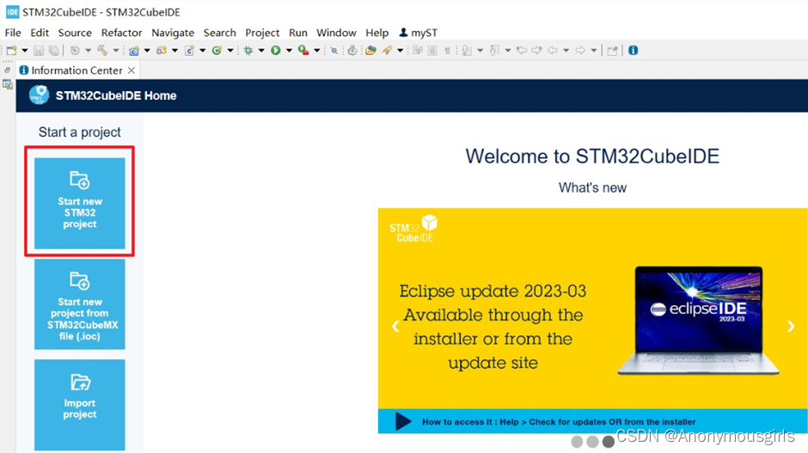Click the New C Source File icon
The height and width of the screenshot is (453, 808).
(x=189, y=51)
